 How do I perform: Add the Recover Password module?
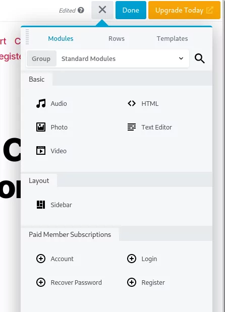(x=69, y=282)
